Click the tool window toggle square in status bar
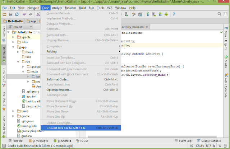Viewport: 230px width, 149px height. point(4,146)
